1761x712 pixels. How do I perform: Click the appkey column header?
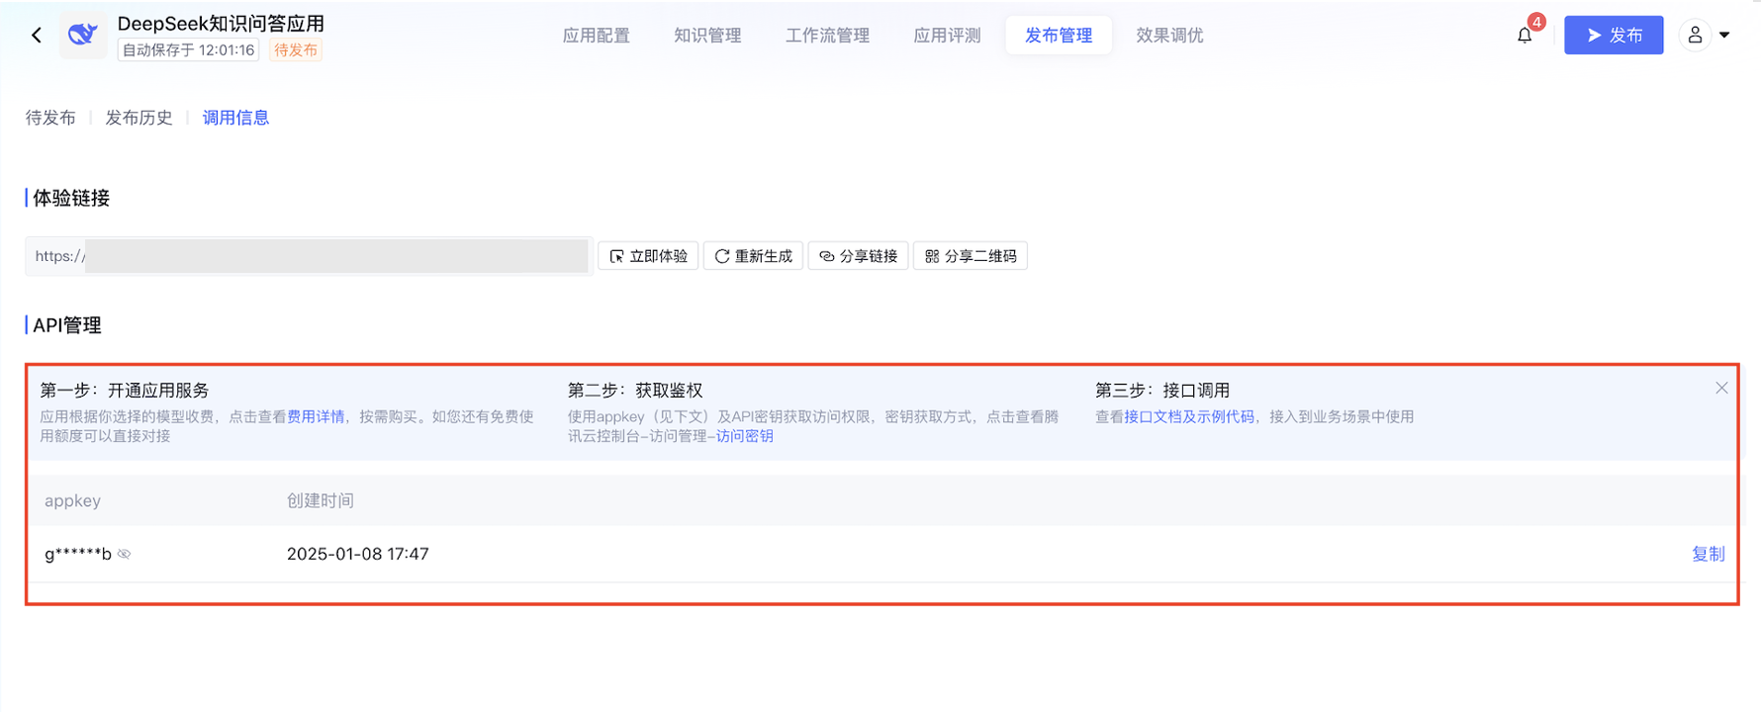(72, 500)
